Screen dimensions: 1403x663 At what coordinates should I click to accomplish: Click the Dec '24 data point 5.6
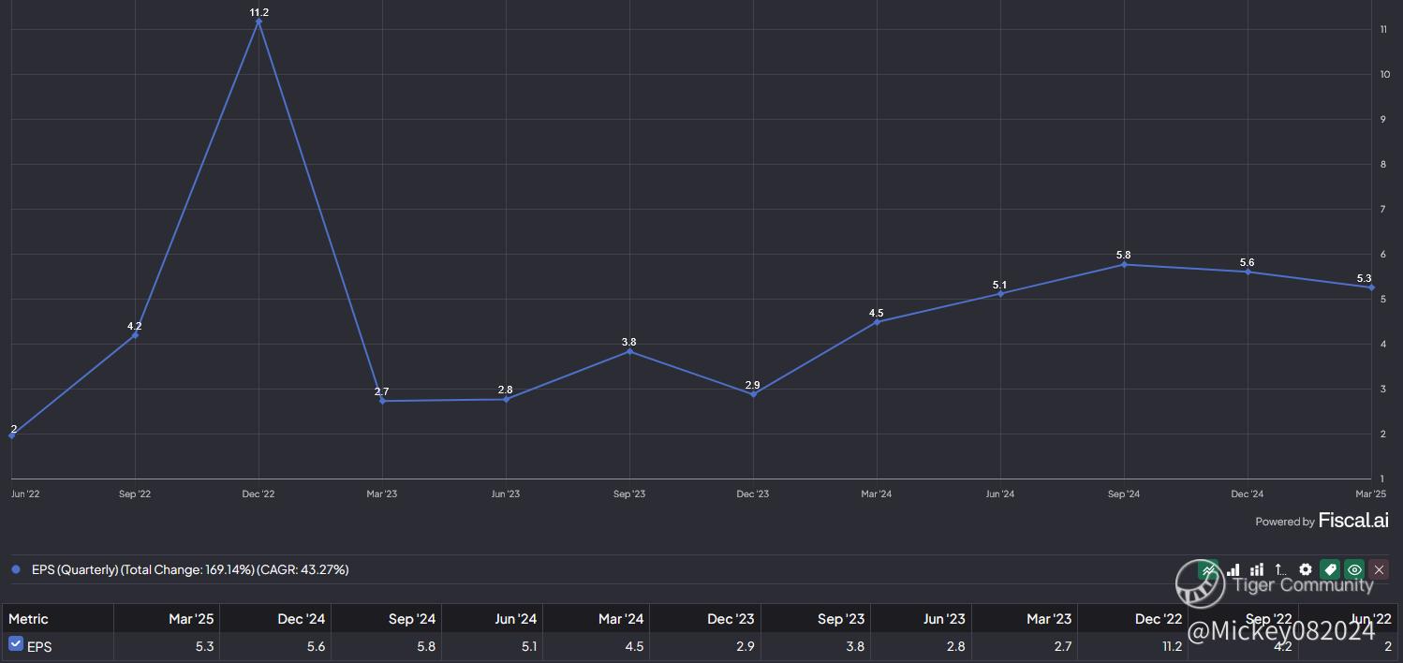[1248, 273]
